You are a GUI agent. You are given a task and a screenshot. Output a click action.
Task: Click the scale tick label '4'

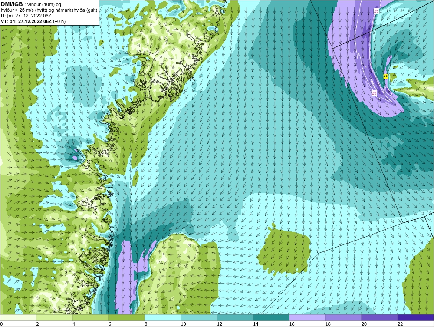[74, 324]
